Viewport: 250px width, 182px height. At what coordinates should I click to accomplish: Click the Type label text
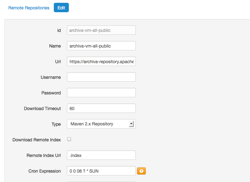click(56, 124)
